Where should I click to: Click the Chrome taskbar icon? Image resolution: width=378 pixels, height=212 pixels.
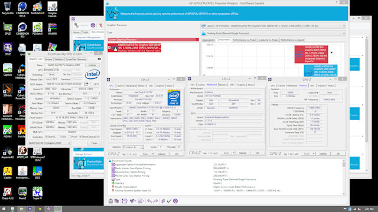pos(40,209)
